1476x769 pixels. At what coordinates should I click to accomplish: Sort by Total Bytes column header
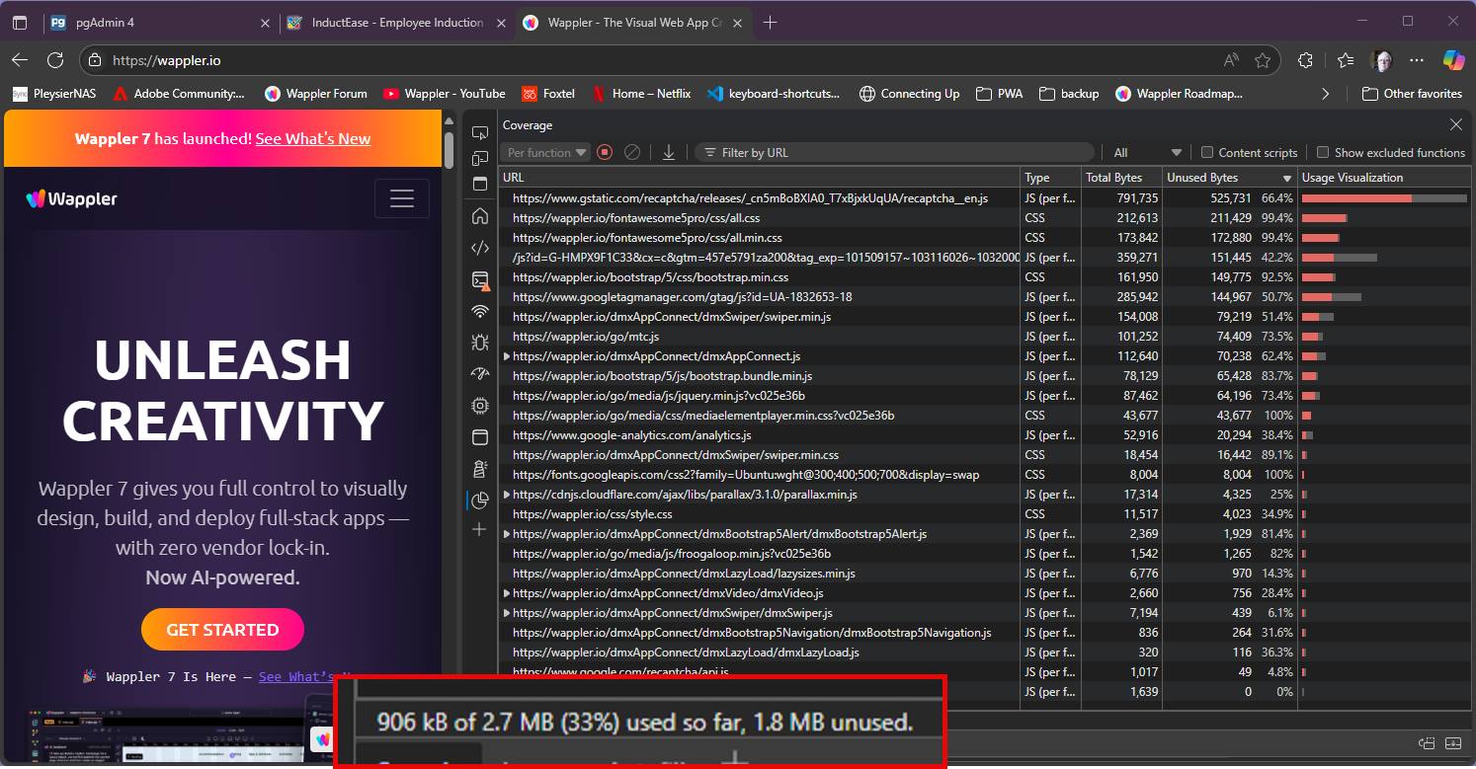coord(1120,178)
